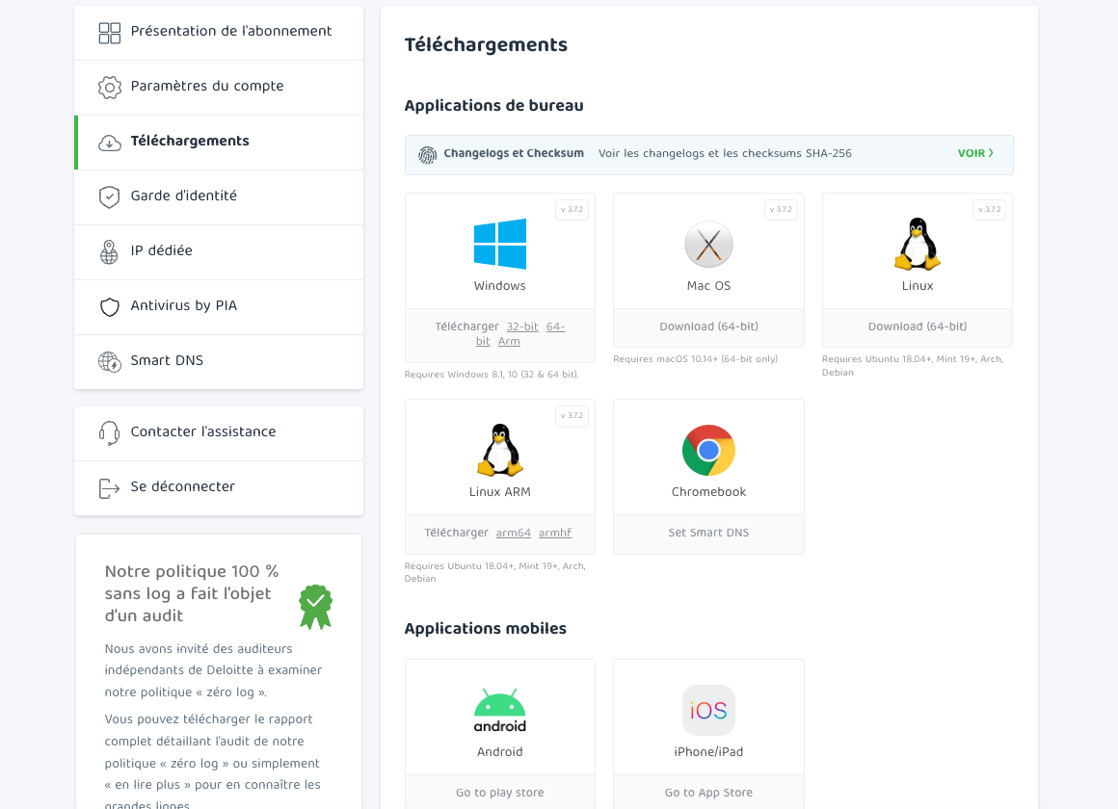Image resolution: width=1118 pixels, height=809 pixels.
Task: Click Go to App Store
Action: (x=708, y=793)
